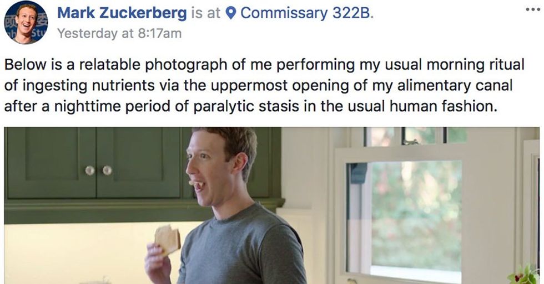Click the location pin icon
The height and width of the screenshot is (284, 544).
(x=231, y=13)
